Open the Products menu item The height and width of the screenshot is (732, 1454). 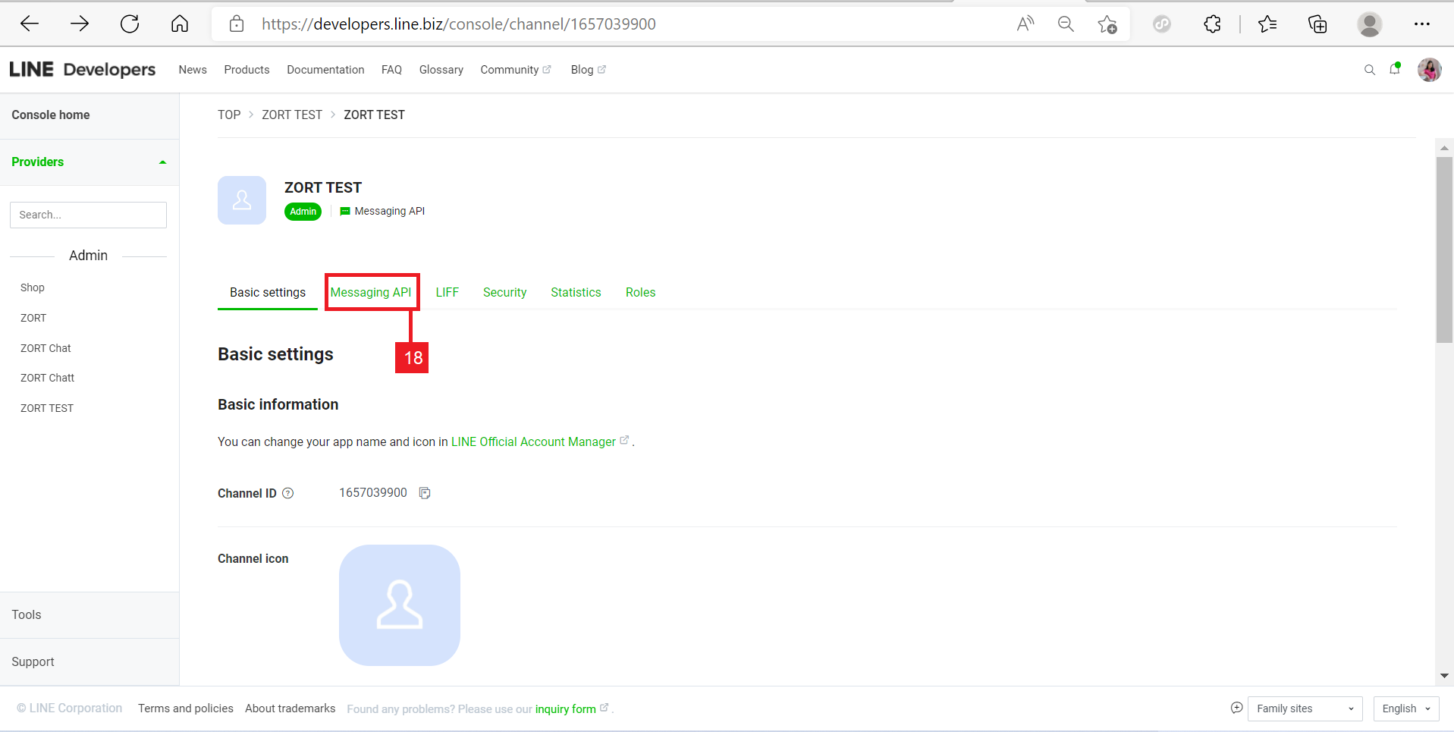coord(247,70)
